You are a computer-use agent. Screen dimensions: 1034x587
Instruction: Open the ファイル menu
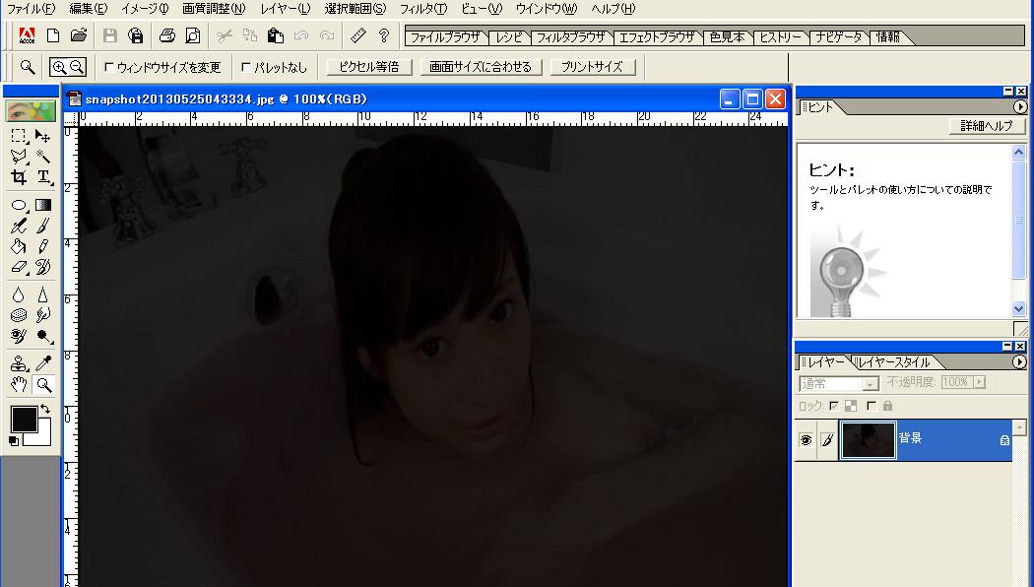(x=31, y=9)
